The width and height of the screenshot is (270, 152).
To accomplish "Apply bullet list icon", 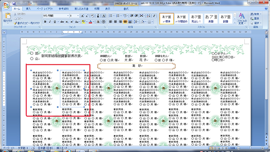I will coord(111,16).
